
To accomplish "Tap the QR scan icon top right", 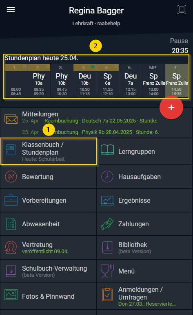I will click(182, 9).
